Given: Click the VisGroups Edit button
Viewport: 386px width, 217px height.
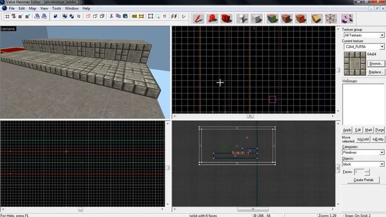Looking at the screenshot, I should point(358,130).
